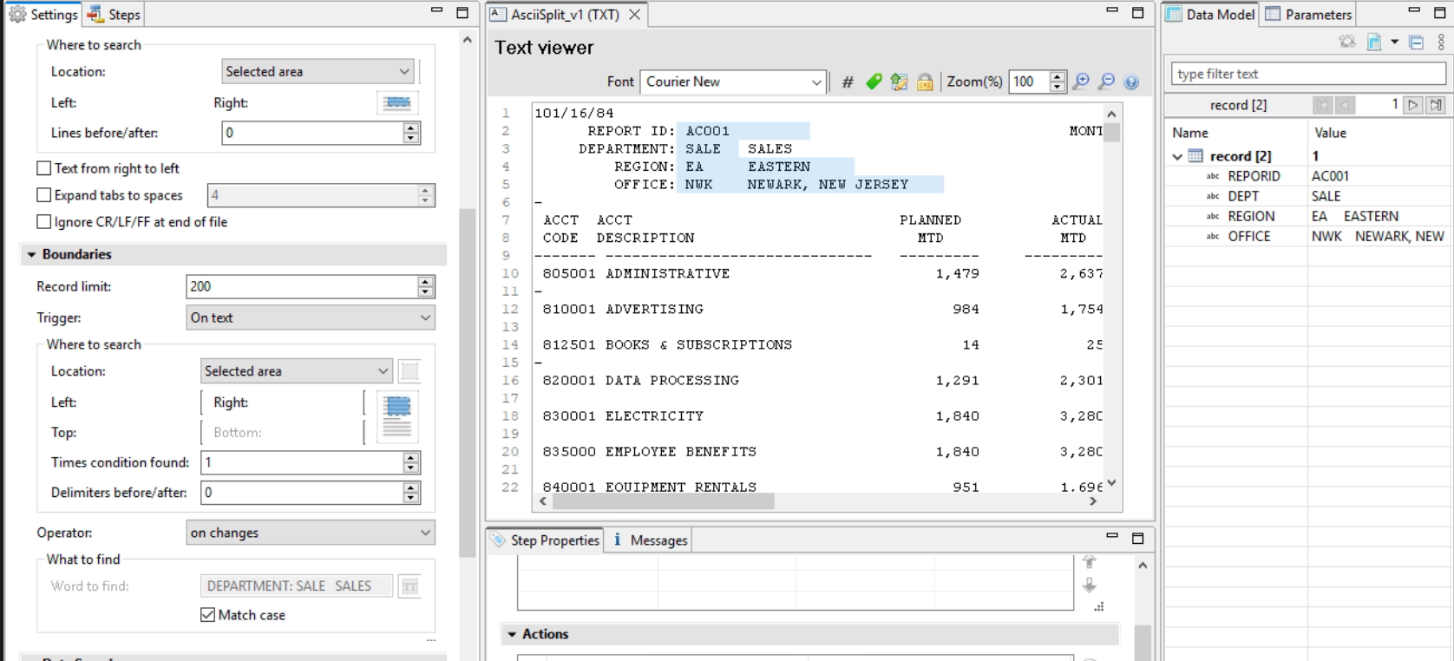Collapse all Data Model tree nodes
The height and width of the screenshot is (661, 1454).
coord(1417,43)
